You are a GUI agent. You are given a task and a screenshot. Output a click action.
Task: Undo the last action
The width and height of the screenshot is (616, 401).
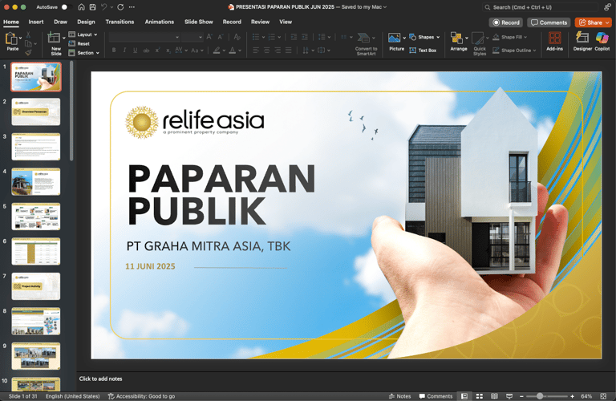[x=103, y=7]
